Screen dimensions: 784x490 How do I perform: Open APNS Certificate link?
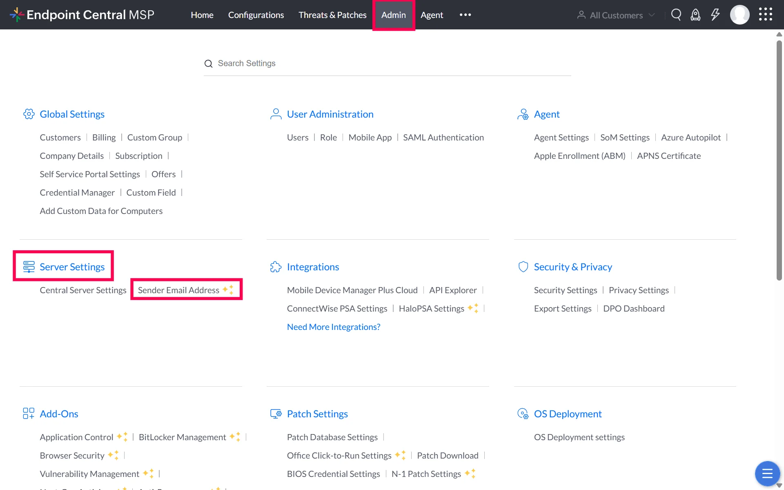tap(669, 156)
